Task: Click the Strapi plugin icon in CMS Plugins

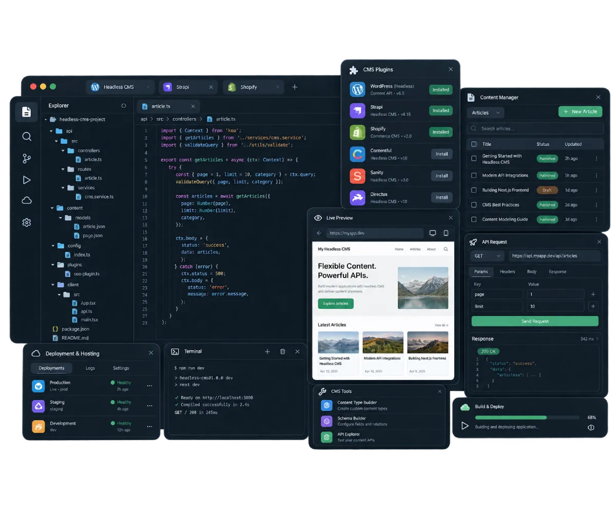Action: (357, 110)
